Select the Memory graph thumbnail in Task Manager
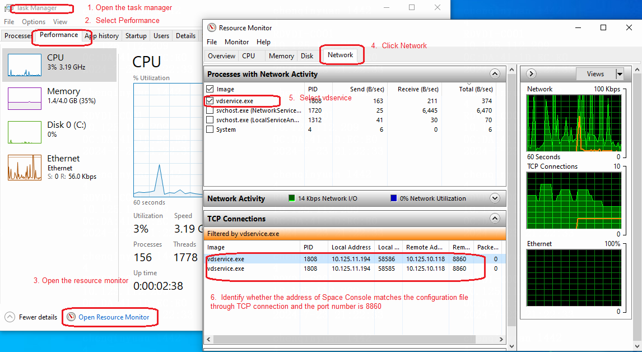Screen dimensions: 642x352 point(25,98)
